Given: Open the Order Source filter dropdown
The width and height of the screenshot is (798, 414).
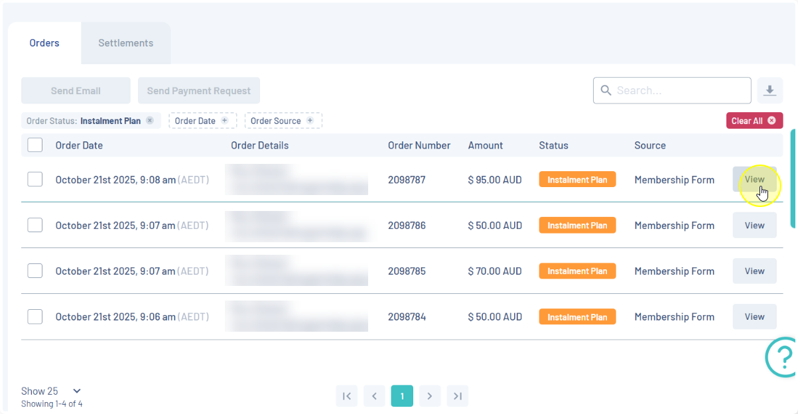Looking at the screenshot, I should pyautogui.click(x=283, y=121).
